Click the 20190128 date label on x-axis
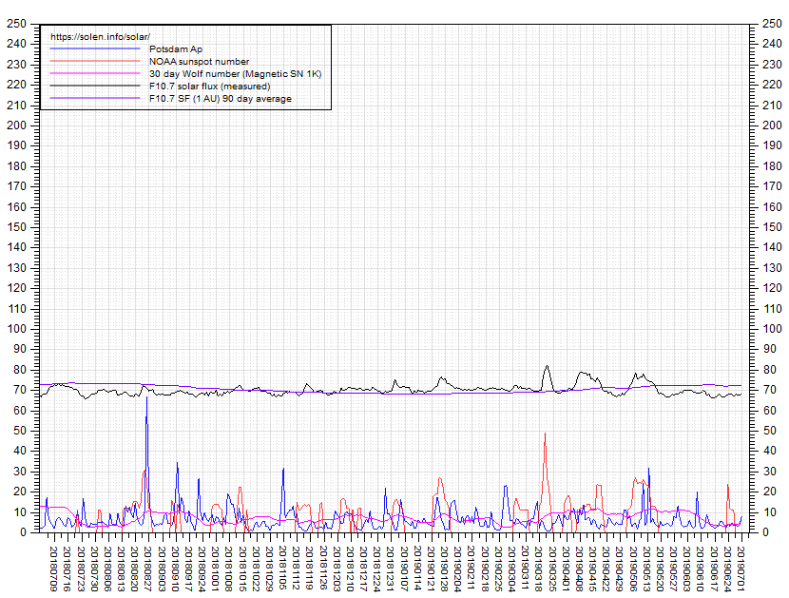 (444, 569)
